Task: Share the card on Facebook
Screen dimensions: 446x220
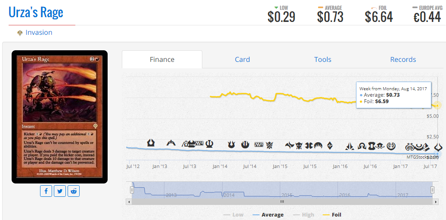Action: 46,191
